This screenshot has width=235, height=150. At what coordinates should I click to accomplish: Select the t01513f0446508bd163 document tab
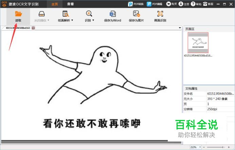[x=18, y=28]
